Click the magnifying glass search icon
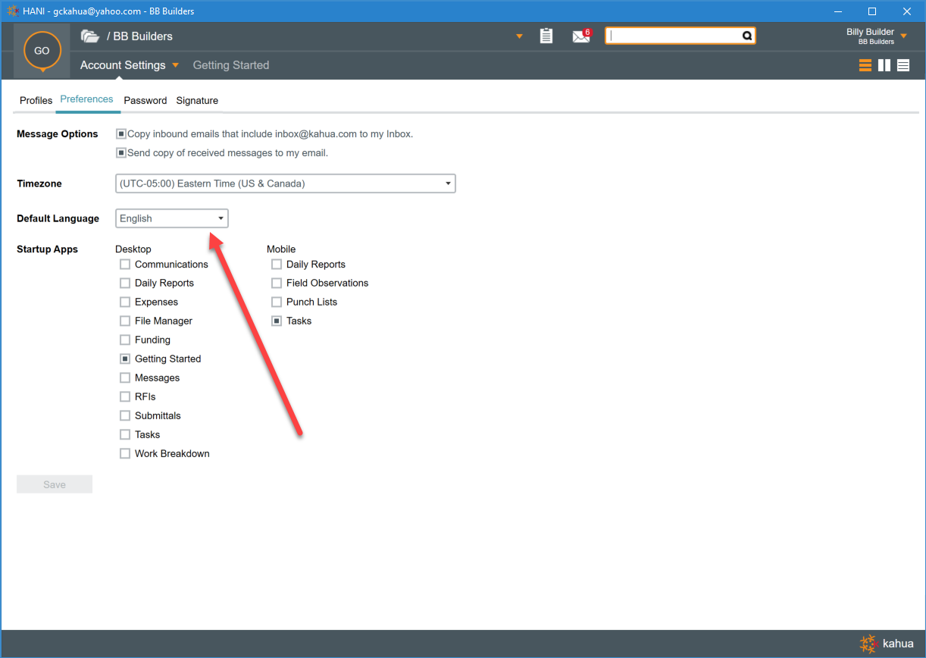926x658 pixels. [746, 36]
